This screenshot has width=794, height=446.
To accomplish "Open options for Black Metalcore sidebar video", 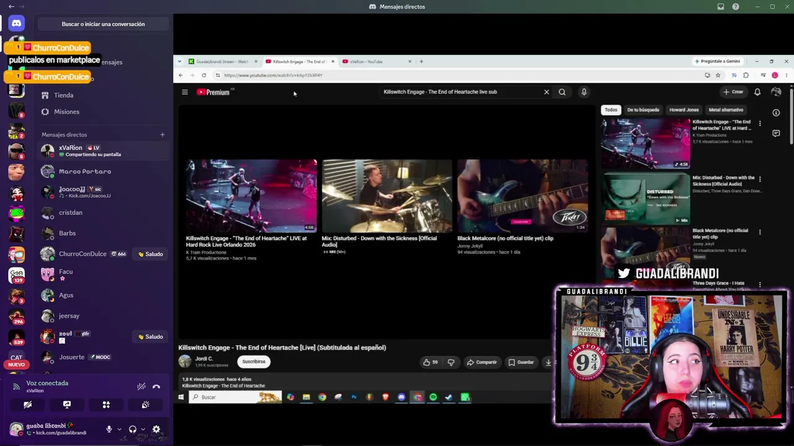I will (x=760, y=232).
